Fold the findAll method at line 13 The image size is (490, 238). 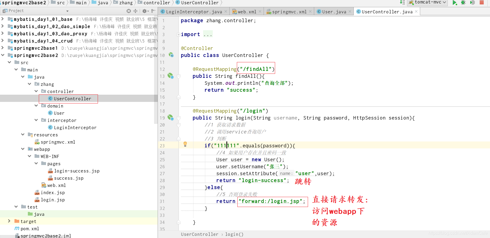coord(178,76)
